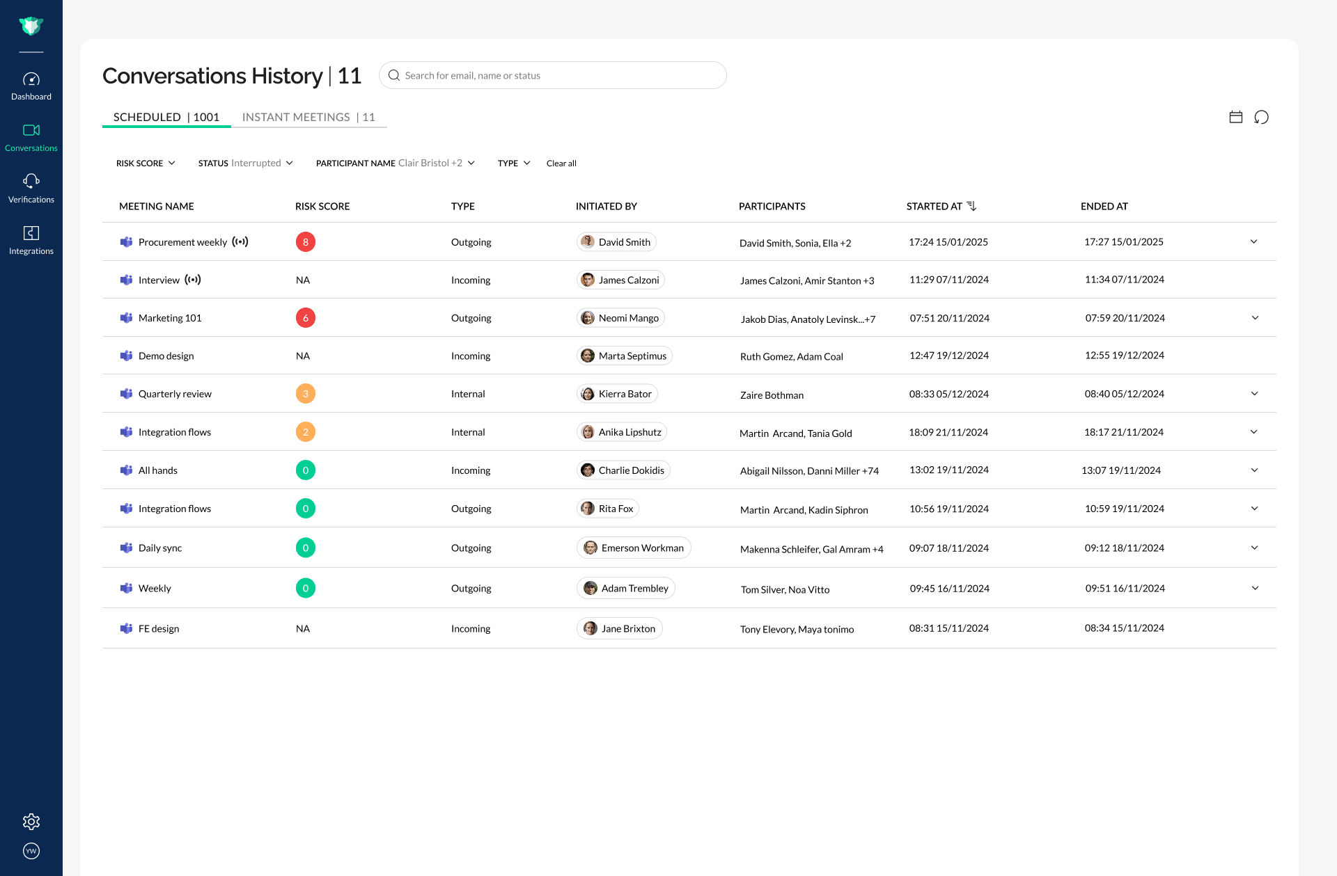Viewport: 1337px width, 876px height.
Task: Click the settings gear icon
Action: 31,822
